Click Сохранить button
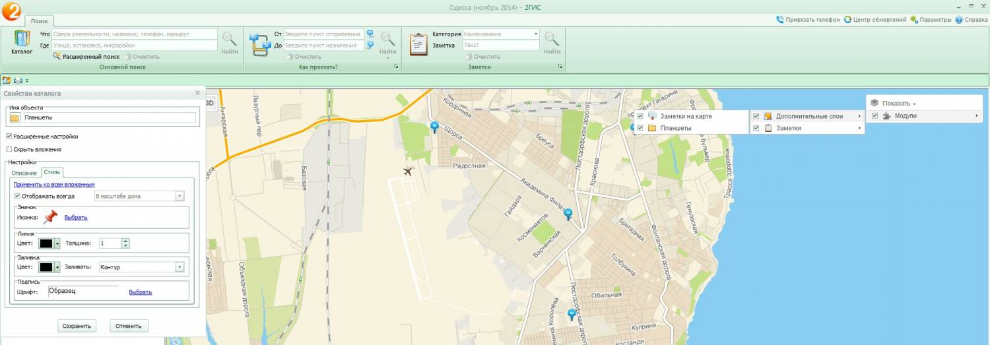Screen dimensions: 990x345 click(77, 326)
